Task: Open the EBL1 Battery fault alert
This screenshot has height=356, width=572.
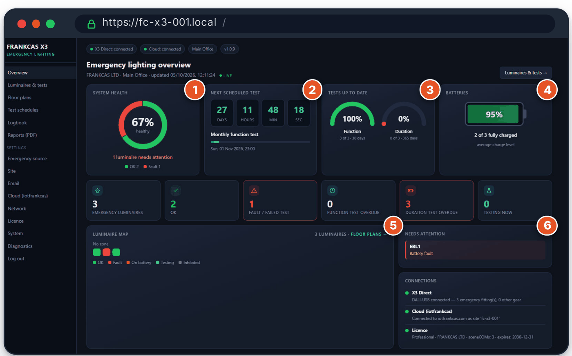Action: pyautogui.click(x=475, y=250)
